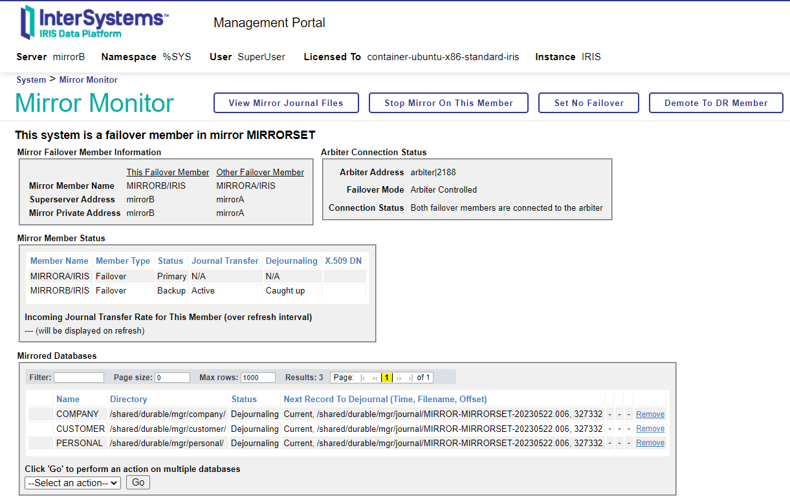Go to last page of results

click(x=410, y=378)
